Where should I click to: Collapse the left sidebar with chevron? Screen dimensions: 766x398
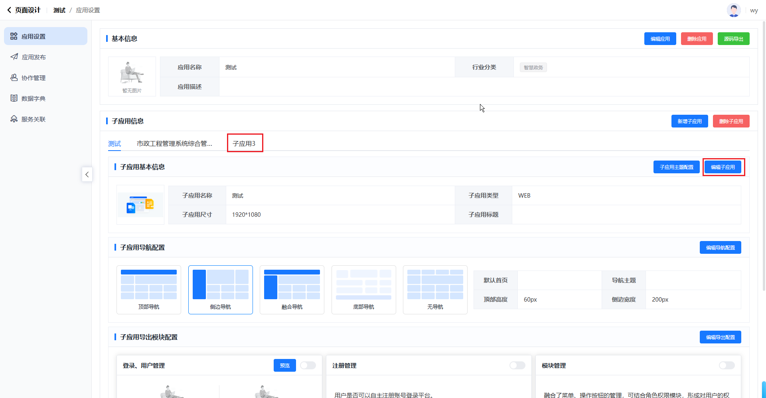(x=87, y=174)
